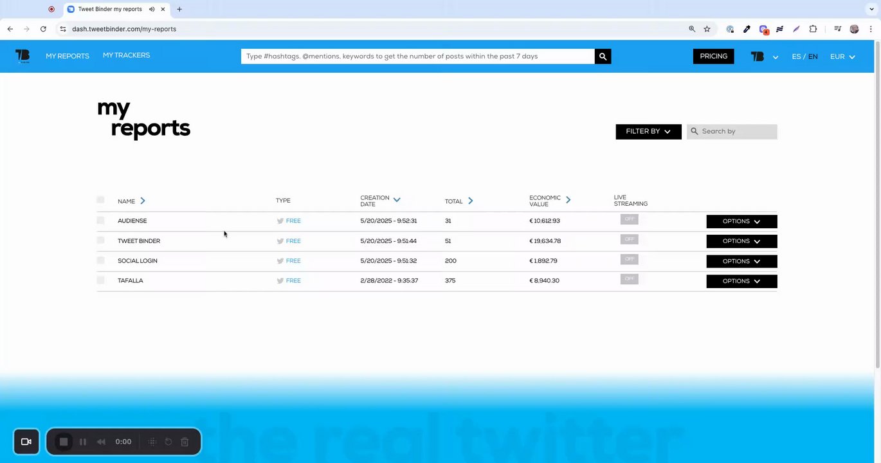
Task: Click the recorder camera toggle icon
Action: click(26, 442)
